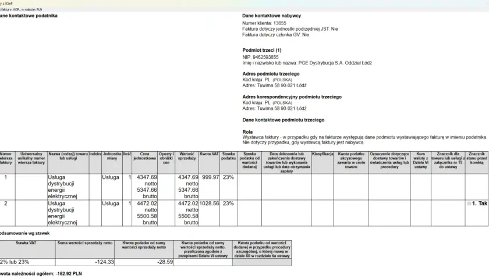Click the net sum '-124.33' value
489x279 pixels.
(x=104, y=262)
